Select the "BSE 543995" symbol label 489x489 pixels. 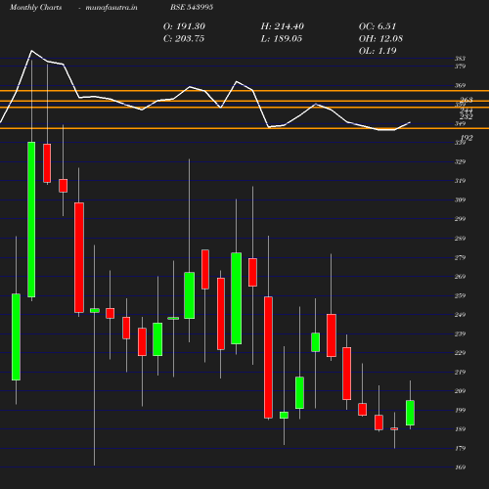coord(192,7)
